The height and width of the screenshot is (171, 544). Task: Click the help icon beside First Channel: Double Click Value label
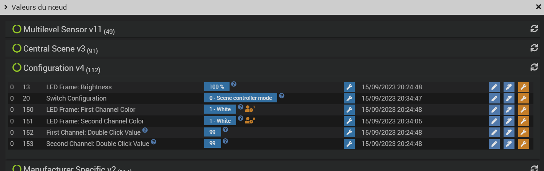(145, 130)
